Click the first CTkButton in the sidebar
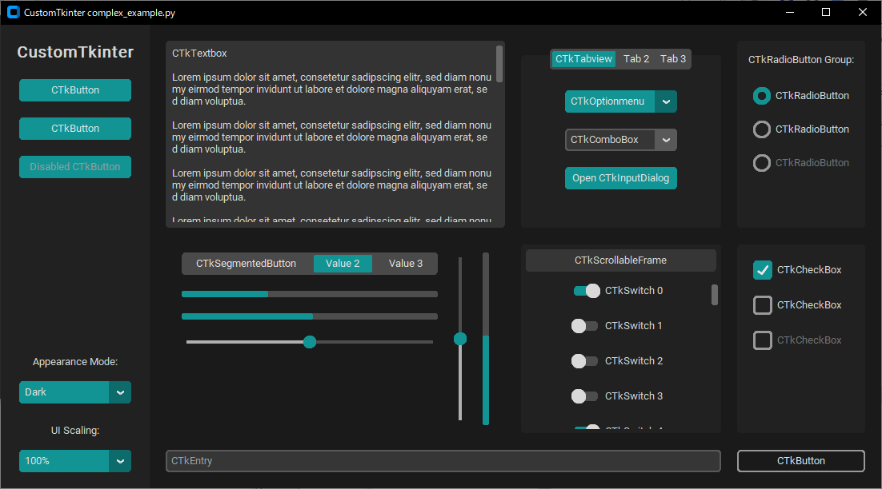Viewport: 882px width, 489px height. point(74,90)
